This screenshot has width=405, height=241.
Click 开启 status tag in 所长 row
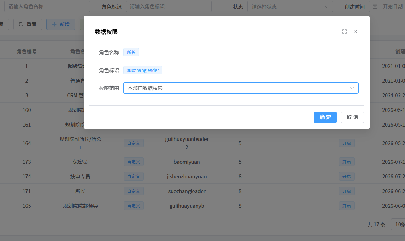347,191
